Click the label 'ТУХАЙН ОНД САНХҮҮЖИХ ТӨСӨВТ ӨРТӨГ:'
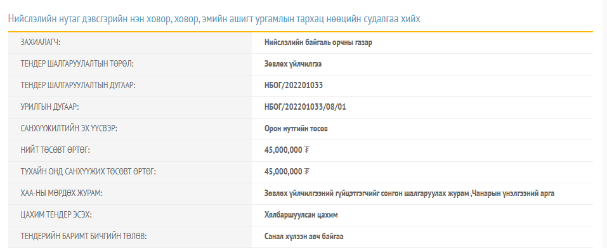The width and height of the screenshot is (607, 248). (88, 172)
